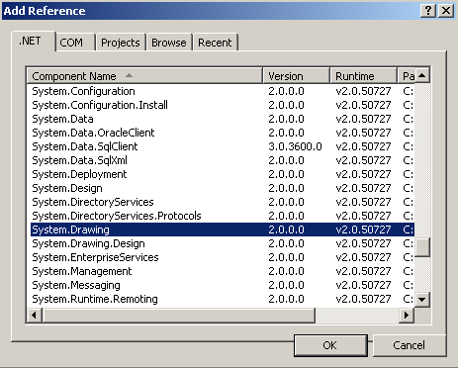Select System.Deployment component
Screen dimensions: 458x368
223,174
